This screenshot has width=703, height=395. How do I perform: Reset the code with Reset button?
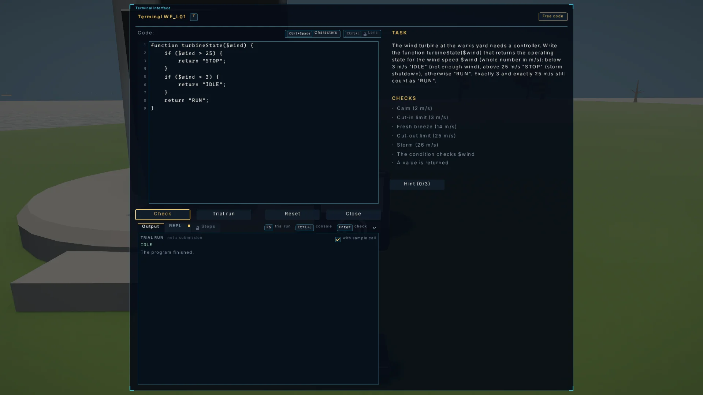click(x=292, y=214)
